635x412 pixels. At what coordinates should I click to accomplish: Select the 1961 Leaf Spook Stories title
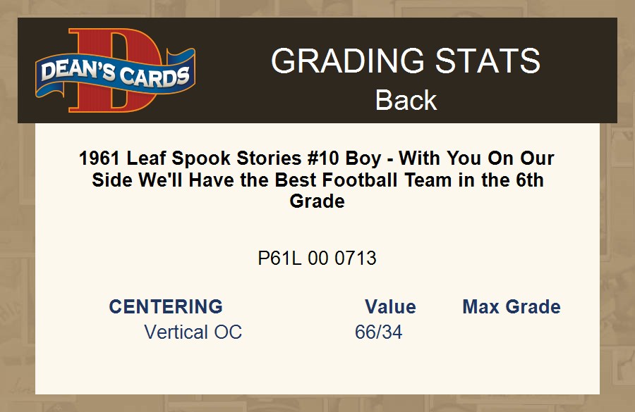317,179
